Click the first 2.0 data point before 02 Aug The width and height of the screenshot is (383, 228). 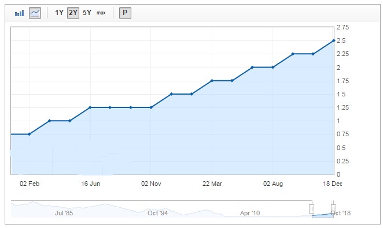252,68
